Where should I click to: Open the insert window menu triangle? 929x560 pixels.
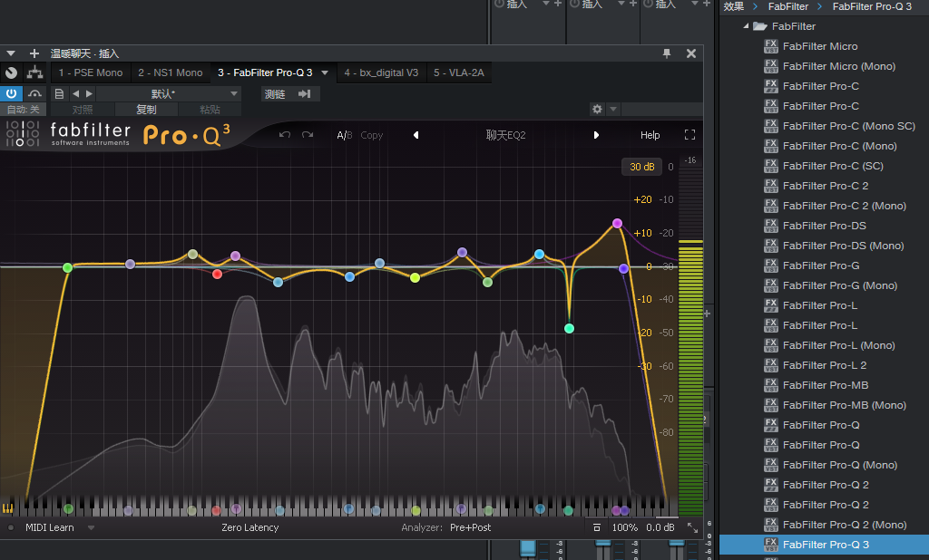11,53
